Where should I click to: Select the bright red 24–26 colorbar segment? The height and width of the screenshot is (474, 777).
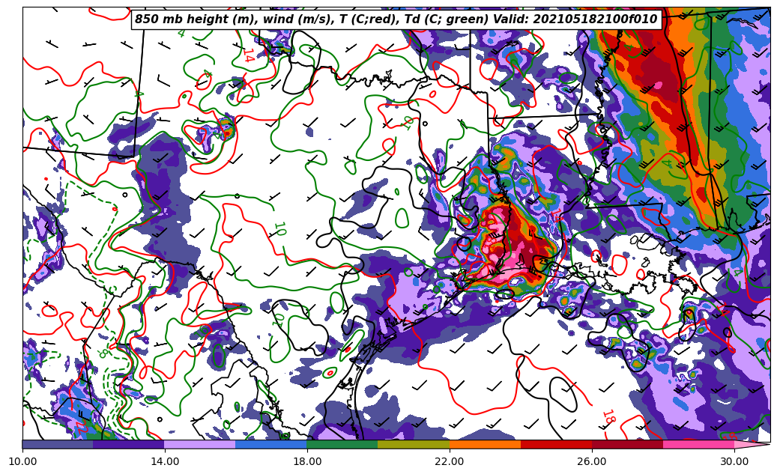click(556, 444)
